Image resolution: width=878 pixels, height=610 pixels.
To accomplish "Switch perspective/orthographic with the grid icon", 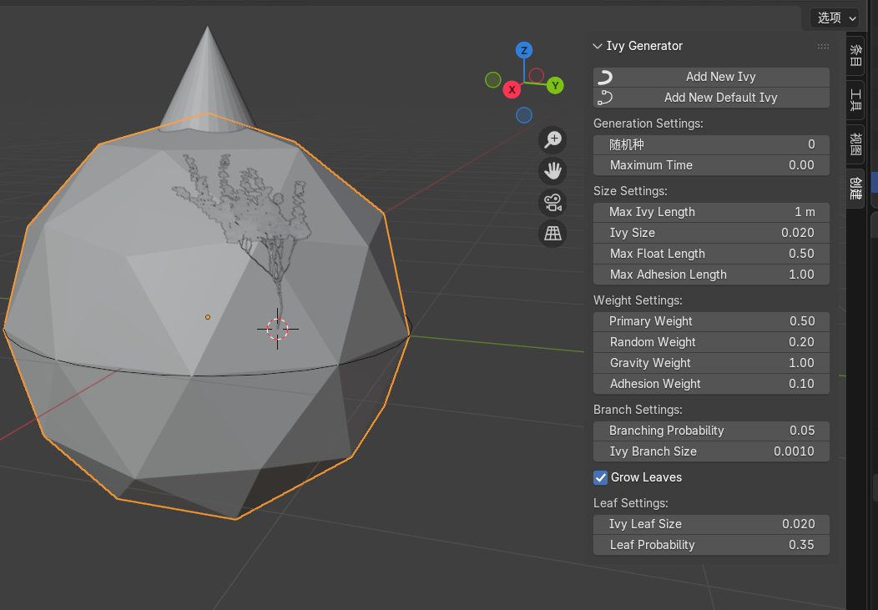I will tap(553, 234).
